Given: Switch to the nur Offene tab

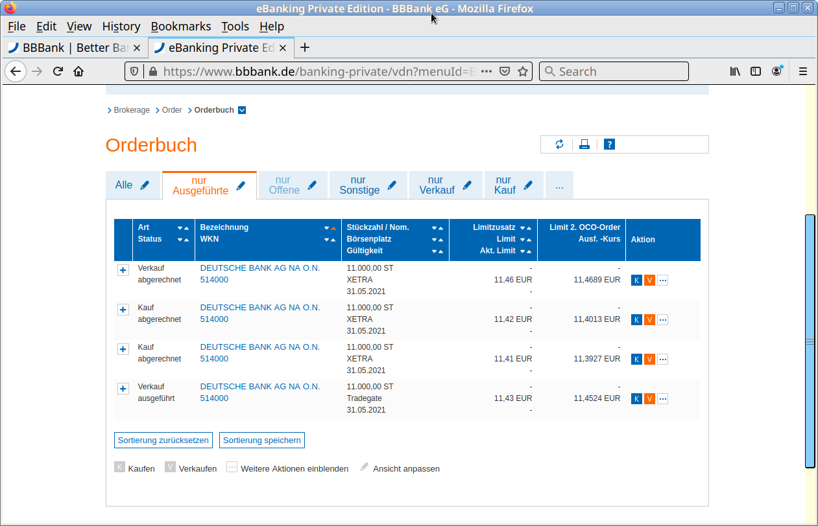Looking at the screenshot, I should (x=284, y=185).
